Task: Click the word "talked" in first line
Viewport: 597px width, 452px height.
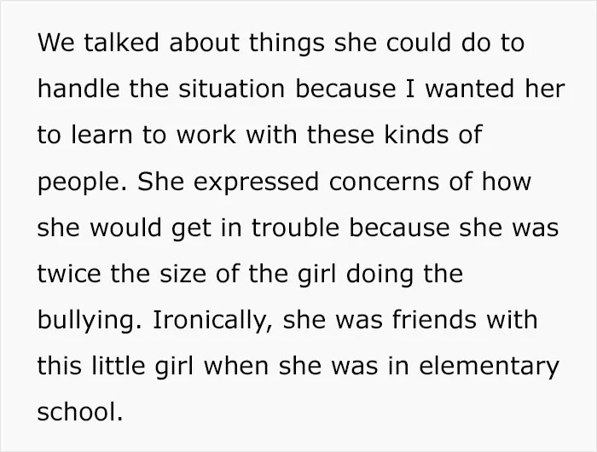Action: click(121, 42)
